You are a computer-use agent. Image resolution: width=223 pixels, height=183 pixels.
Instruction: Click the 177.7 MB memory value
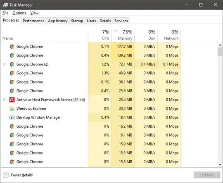click(125, 47)
